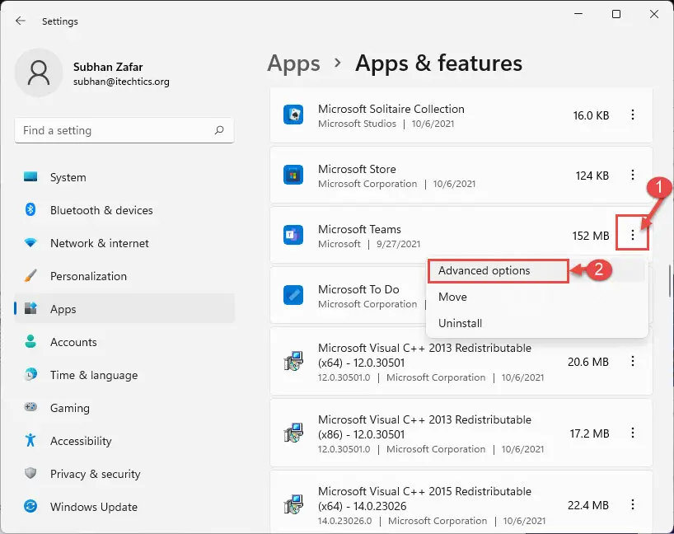674x534 pixels.
Task: Click the Microsoft Store app icon
Action: (x=293, y=175)
